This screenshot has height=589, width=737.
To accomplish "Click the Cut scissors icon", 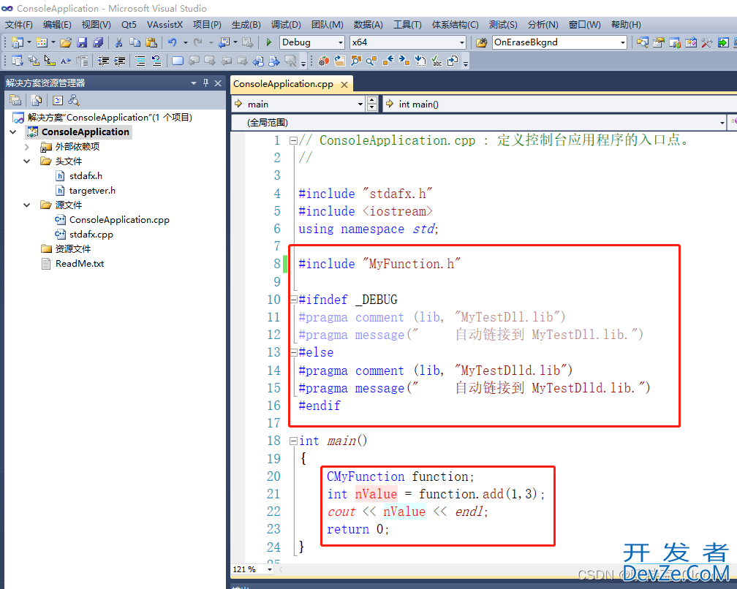I will tap(119, 42).
